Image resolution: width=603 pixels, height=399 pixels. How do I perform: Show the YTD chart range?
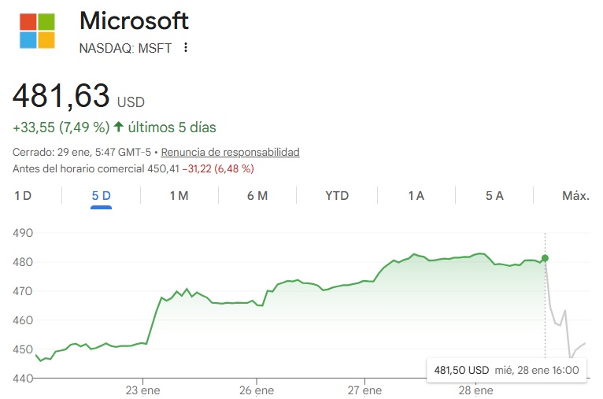[337, 196]
